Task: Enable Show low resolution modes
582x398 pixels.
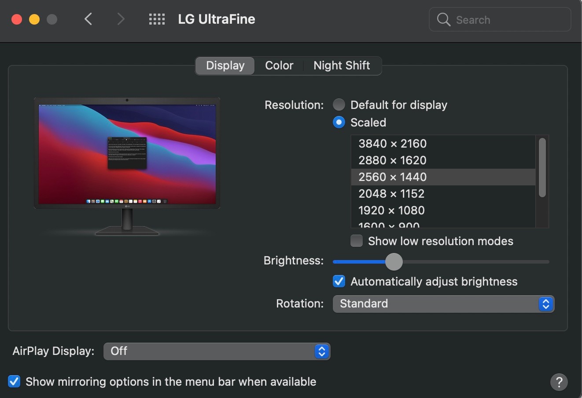Action: 357,241
